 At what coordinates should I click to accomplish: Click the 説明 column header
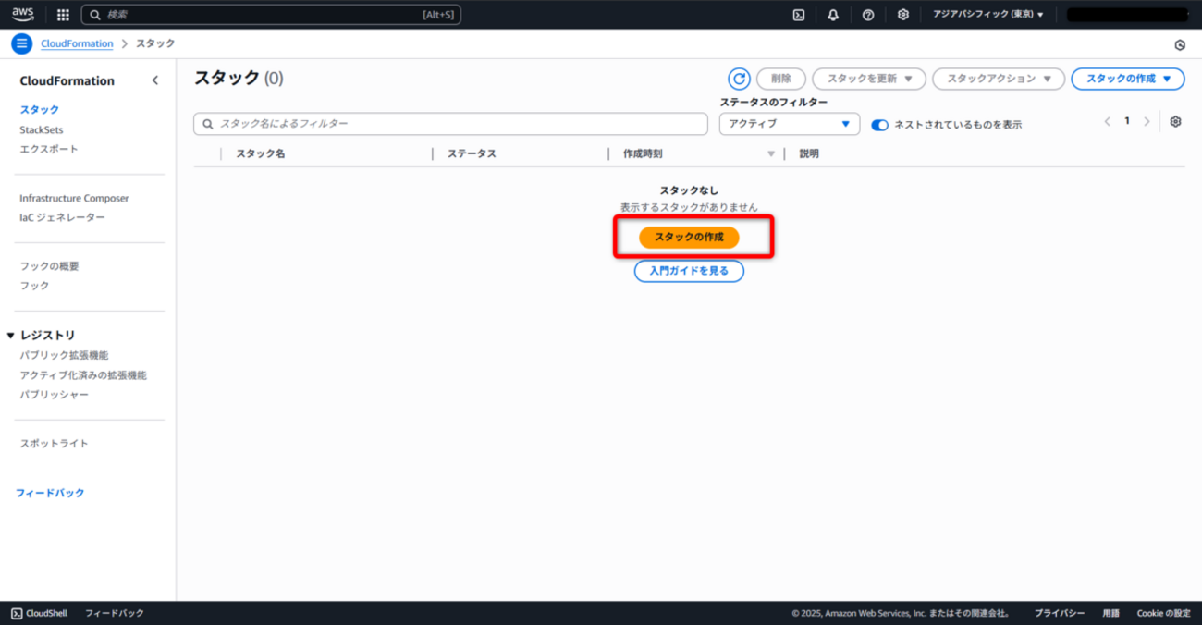(809, 154)
